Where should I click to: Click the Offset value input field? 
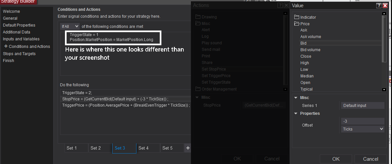click(362, 121)
